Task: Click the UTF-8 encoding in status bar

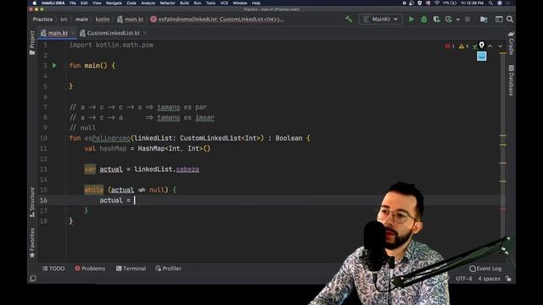Action: pos(464,279)
